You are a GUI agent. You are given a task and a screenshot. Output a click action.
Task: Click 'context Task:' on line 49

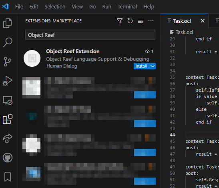(202, 167)
